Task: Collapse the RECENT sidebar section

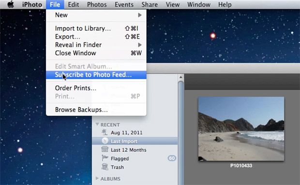Action: coord(97,125)
